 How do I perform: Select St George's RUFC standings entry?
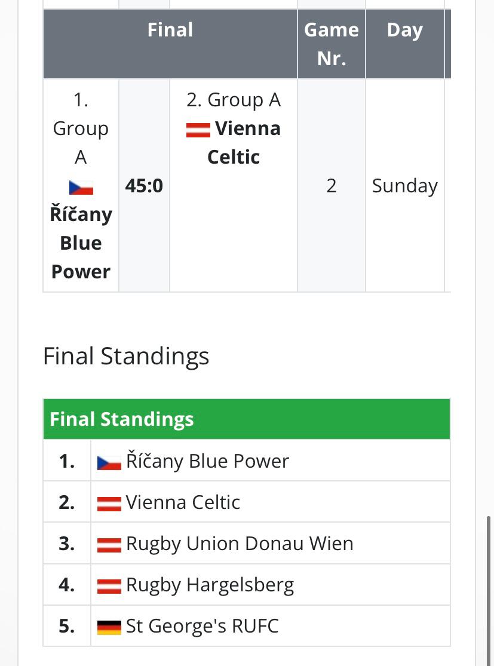point(202,626)
